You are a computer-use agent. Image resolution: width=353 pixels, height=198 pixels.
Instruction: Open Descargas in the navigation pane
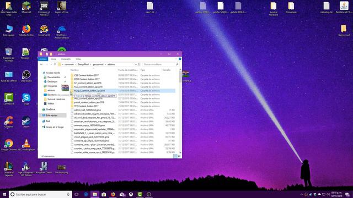[x=52, y=82]
